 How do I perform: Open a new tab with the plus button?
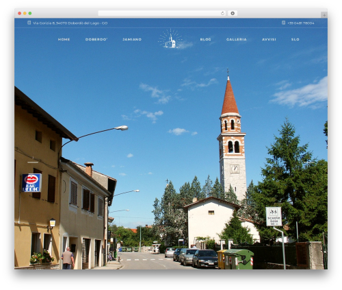click(x=324, y=15)
